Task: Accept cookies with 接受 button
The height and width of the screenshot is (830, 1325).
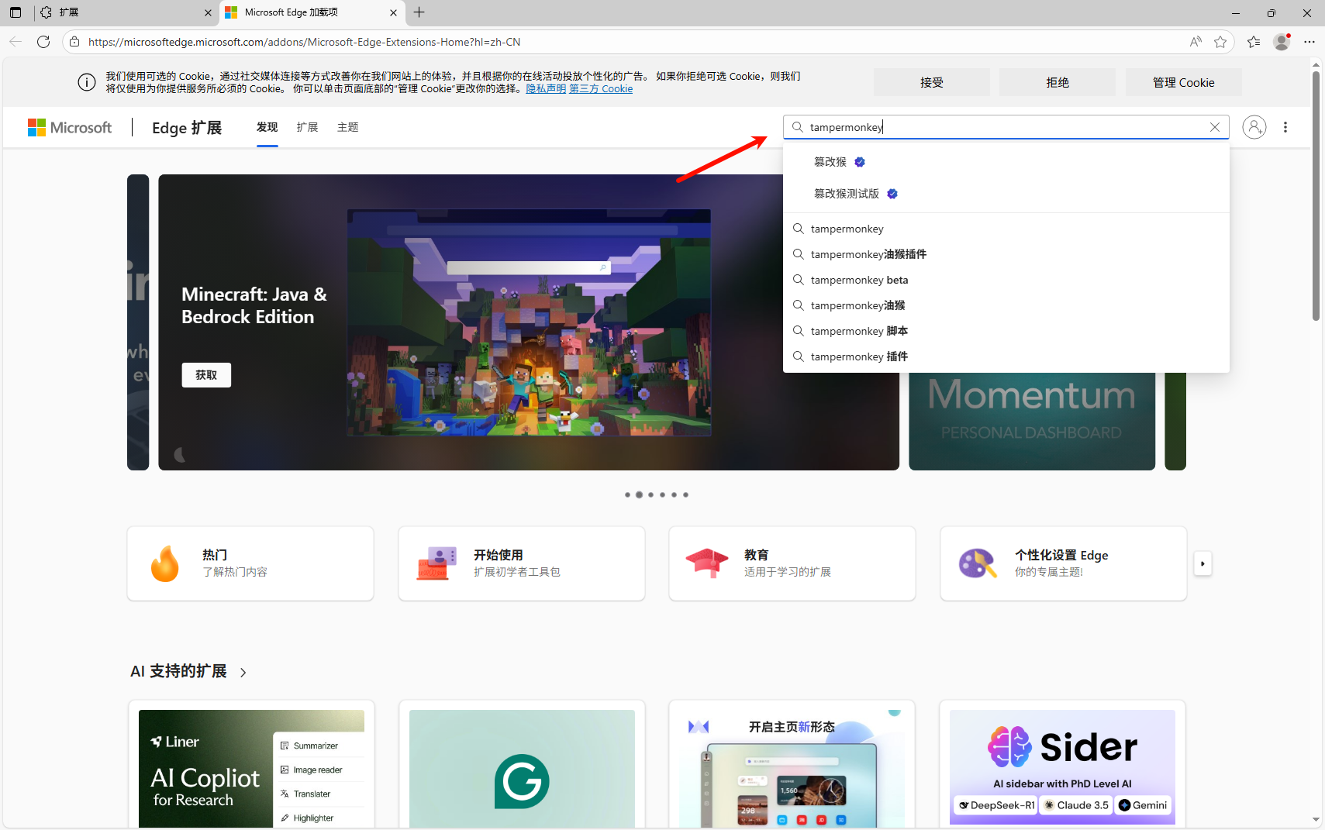Action: 931,82
